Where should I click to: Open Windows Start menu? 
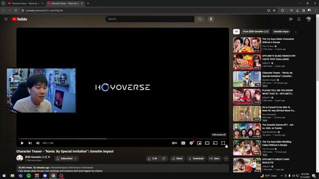click(4, 176)
